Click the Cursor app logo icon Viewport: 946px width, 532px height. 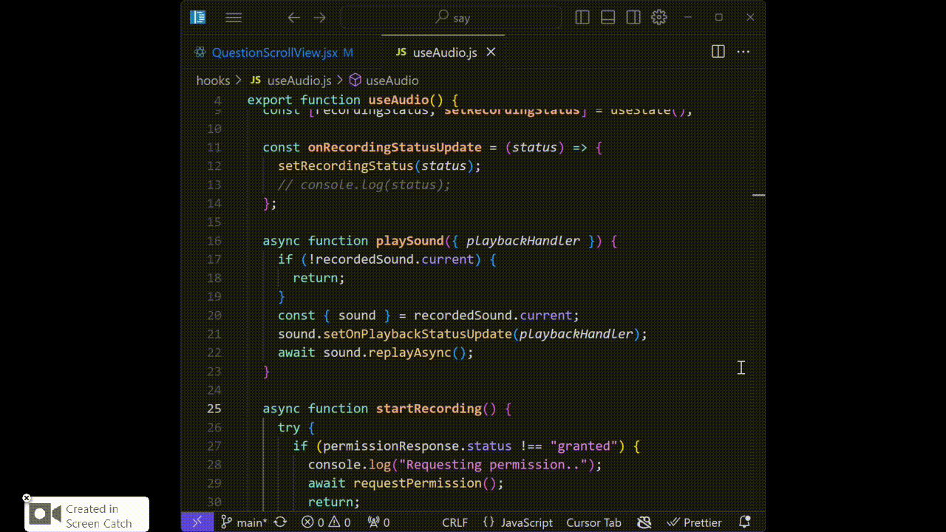198,18
